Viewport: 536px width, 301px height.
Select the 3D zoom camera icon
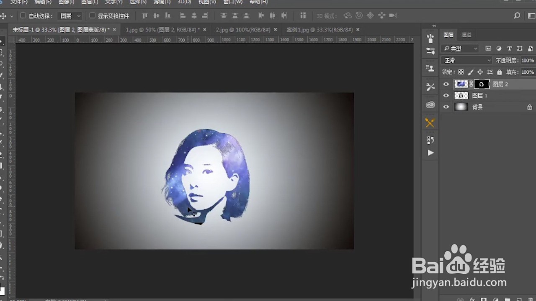tap(393, 16)
